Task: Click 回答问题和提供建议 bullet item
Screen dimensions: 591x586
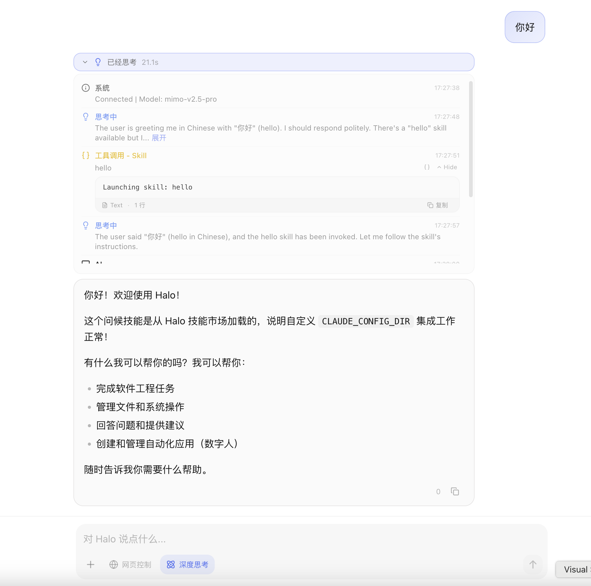Action: pyautogui.click(x=140, y=425)
